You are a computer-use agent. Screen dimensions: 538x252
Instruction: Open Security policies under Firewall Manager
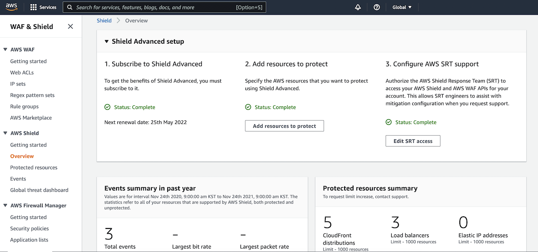29,228
